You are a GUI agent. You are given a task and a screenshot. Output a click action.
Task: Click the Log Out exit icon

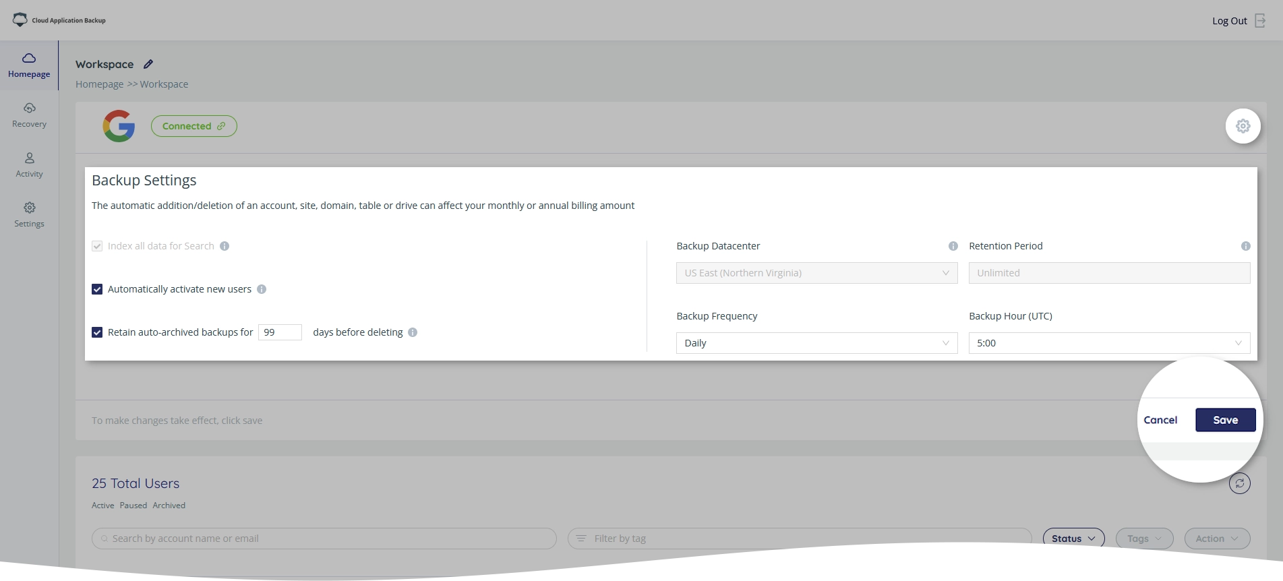click(1260, 21)
